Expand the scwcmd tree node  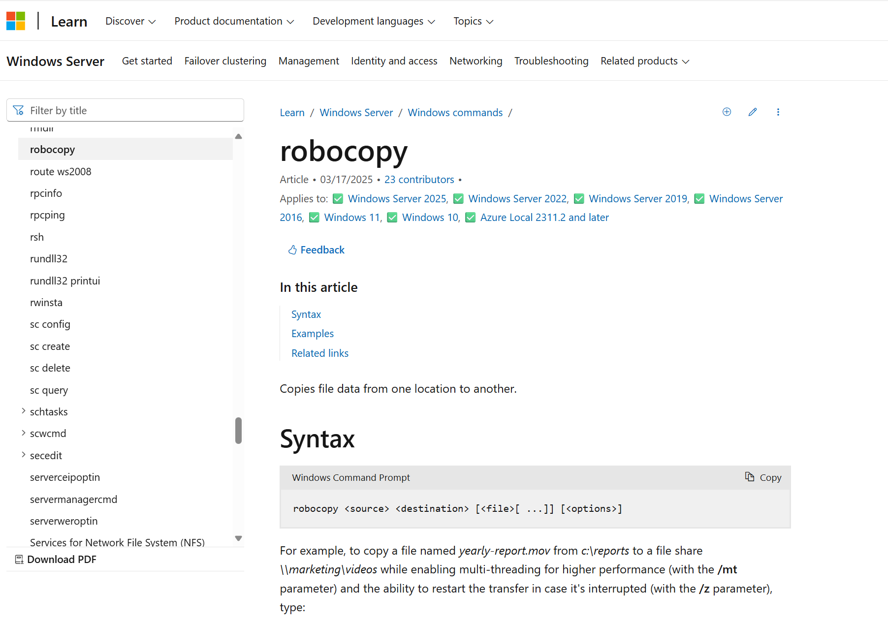click(x=23, y=433)
